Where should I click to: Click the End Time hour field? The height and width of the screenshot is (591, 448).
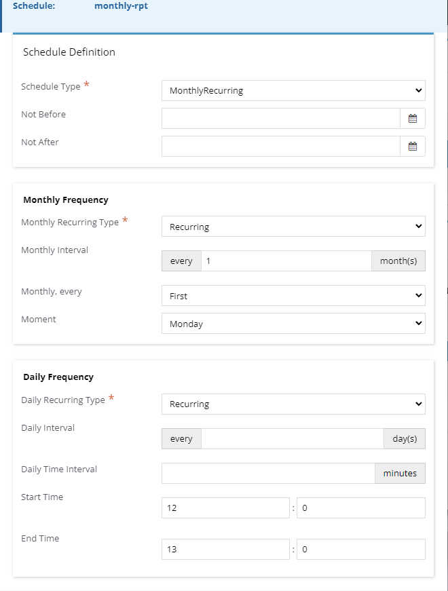(225, 550)
